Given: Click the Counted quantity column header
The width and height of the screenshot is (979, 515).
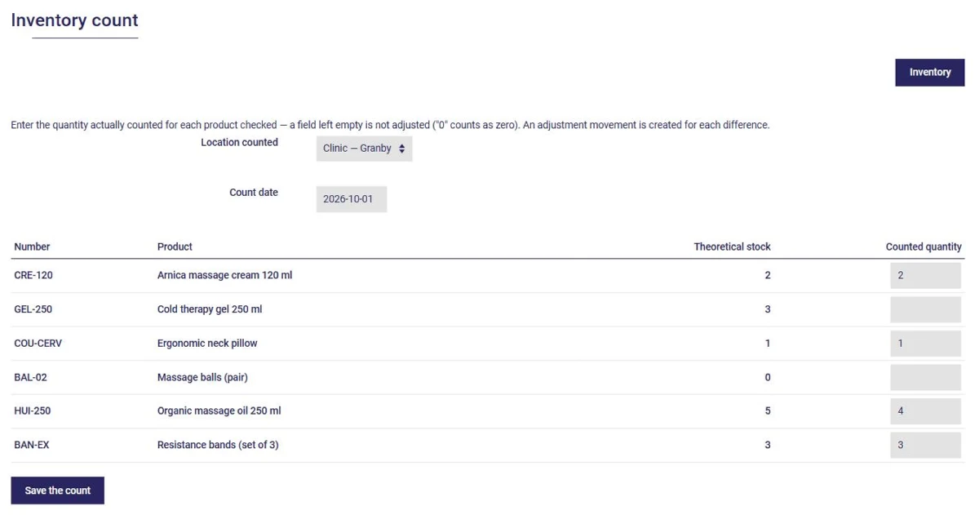Looking at the screenshot, I should [924, 246].
